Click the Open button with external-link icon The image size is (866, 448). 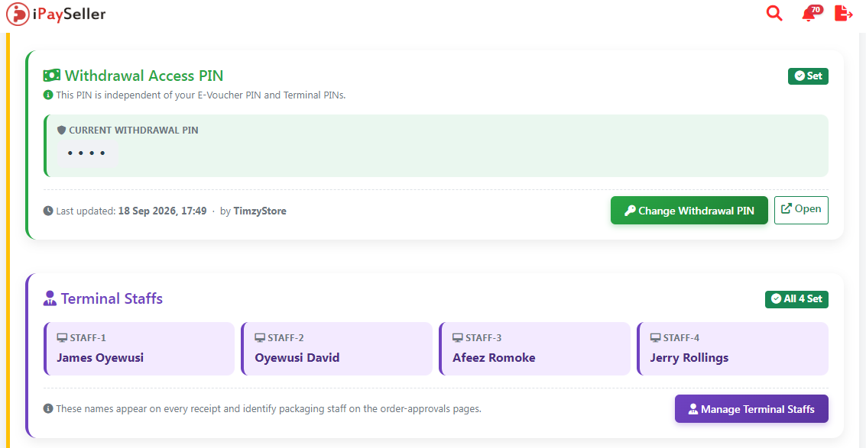point(801,210)
